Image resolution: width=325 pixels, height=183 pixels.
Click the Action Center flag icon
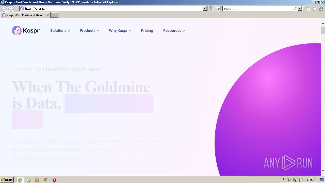pos(301,180)
